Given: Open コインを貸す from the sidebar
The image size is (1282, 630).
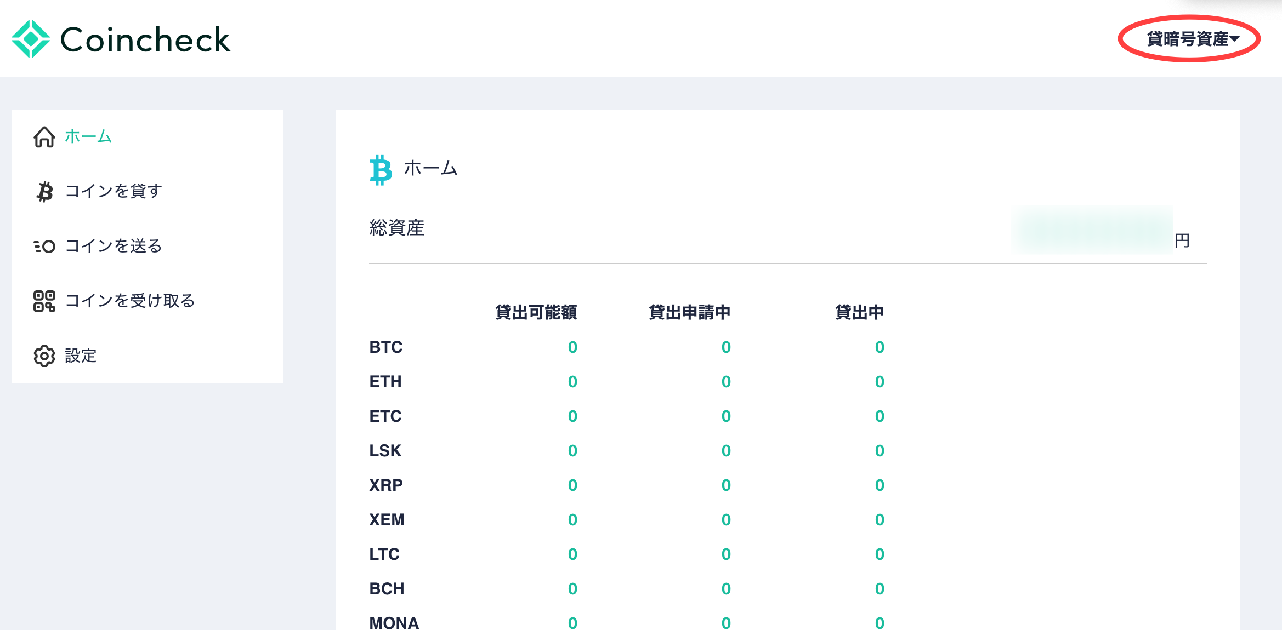Looking at the screenshot, I should (x=114, y=191).
